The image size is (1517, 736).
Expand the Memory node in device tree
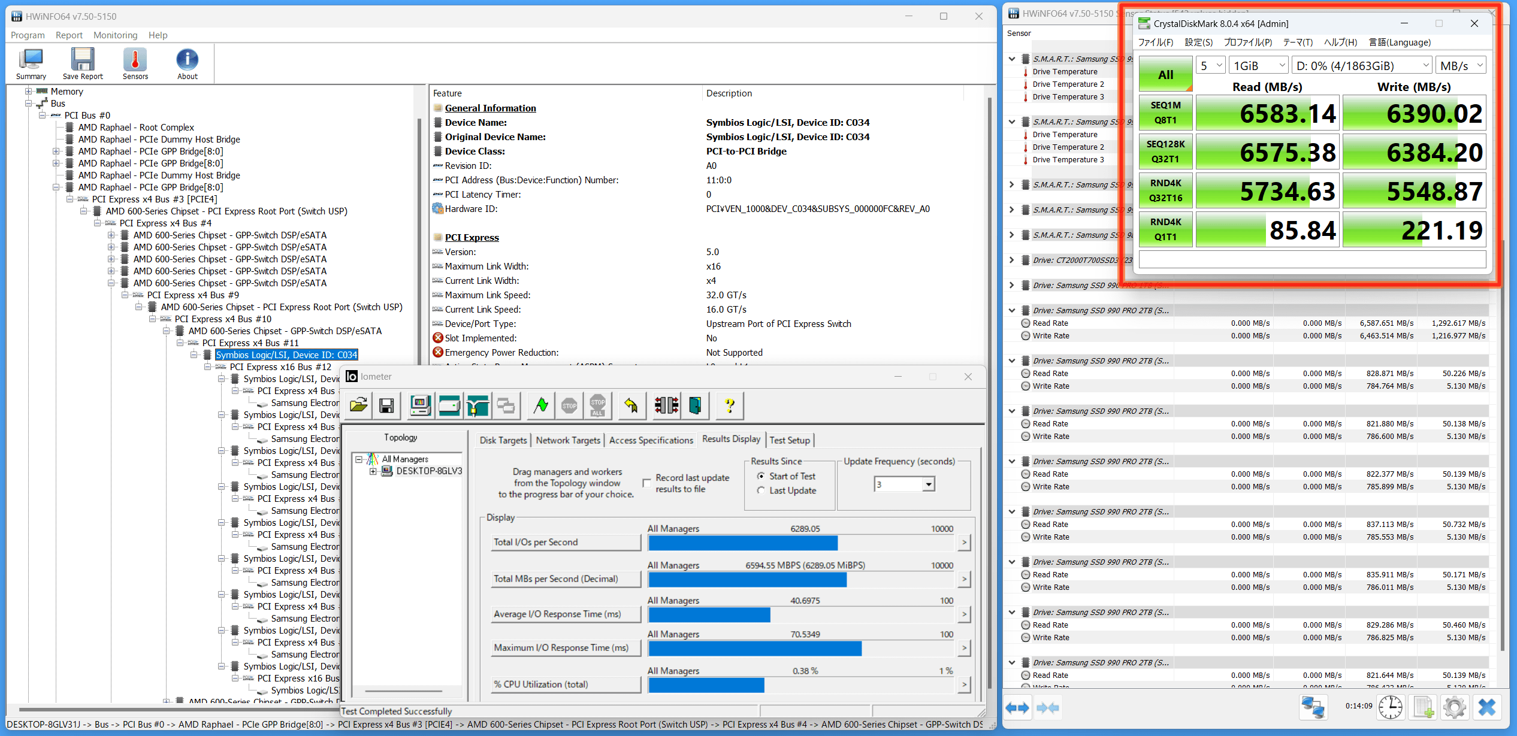pos(28,92)
